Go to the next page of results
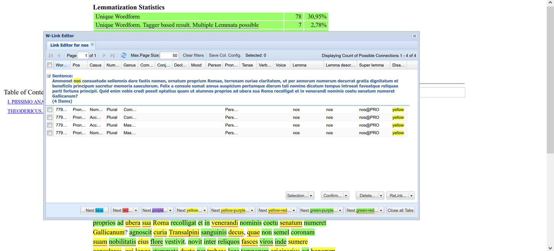Image resolution: width=554 pixels, height=251 pixels. 104,55
